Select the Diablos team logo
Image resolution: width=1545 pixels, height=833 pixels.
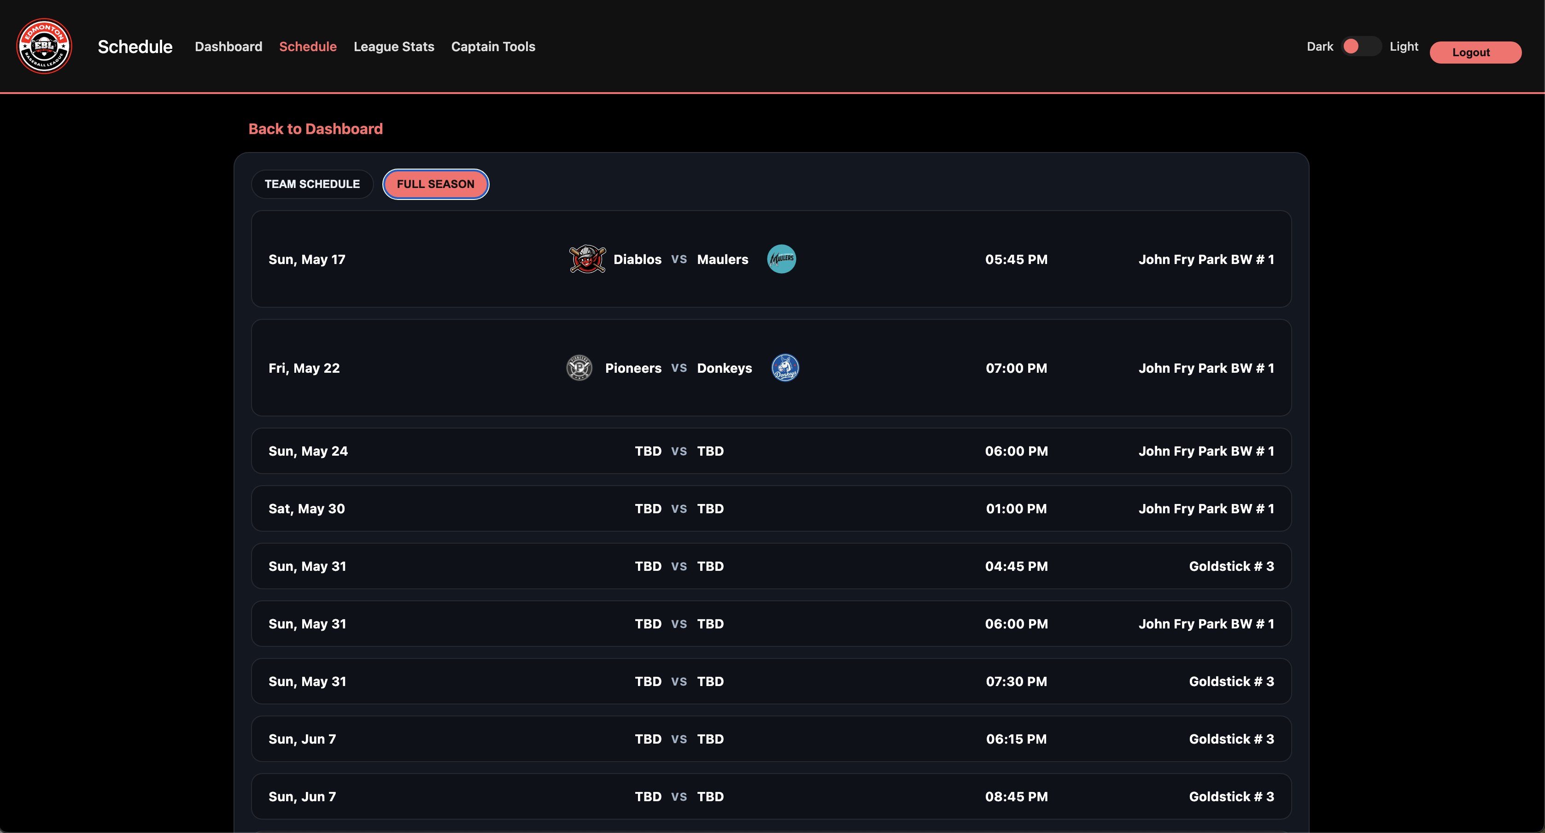click(587, 259)
